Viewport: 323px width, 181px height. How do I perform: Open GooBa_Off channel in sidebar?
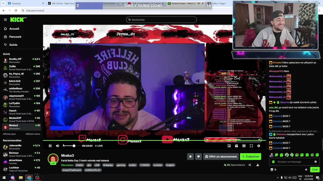pyautogui.click(x=21, y=61)
